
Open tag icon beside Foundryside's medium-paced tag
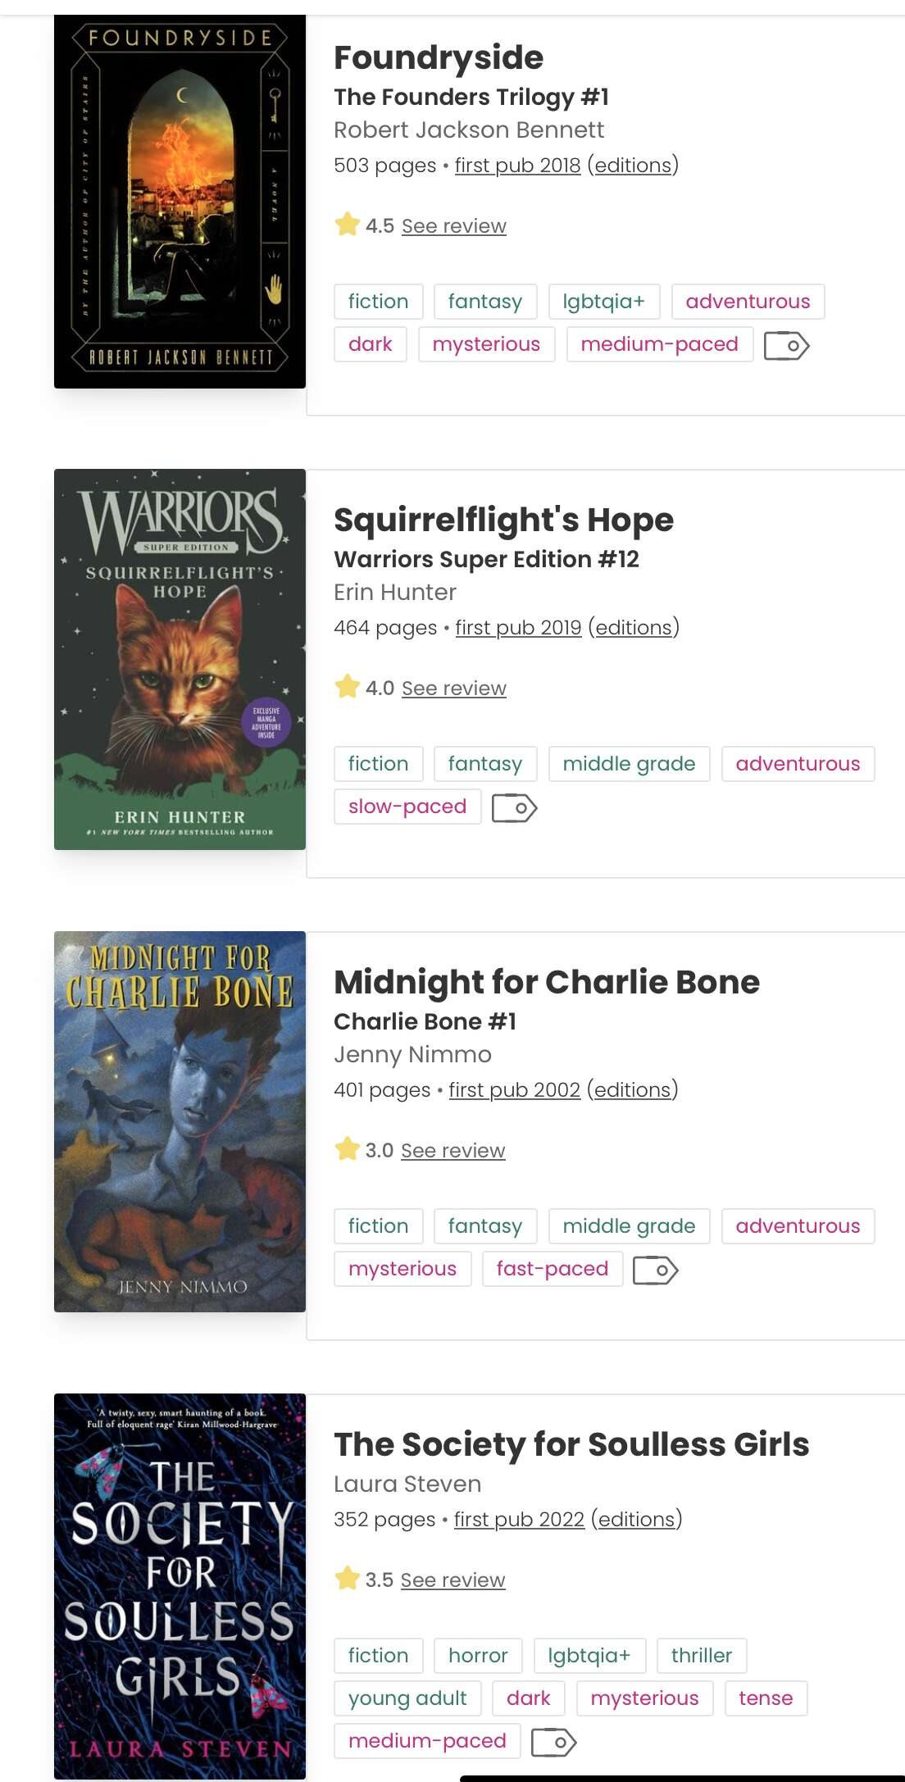click(786, 345)
